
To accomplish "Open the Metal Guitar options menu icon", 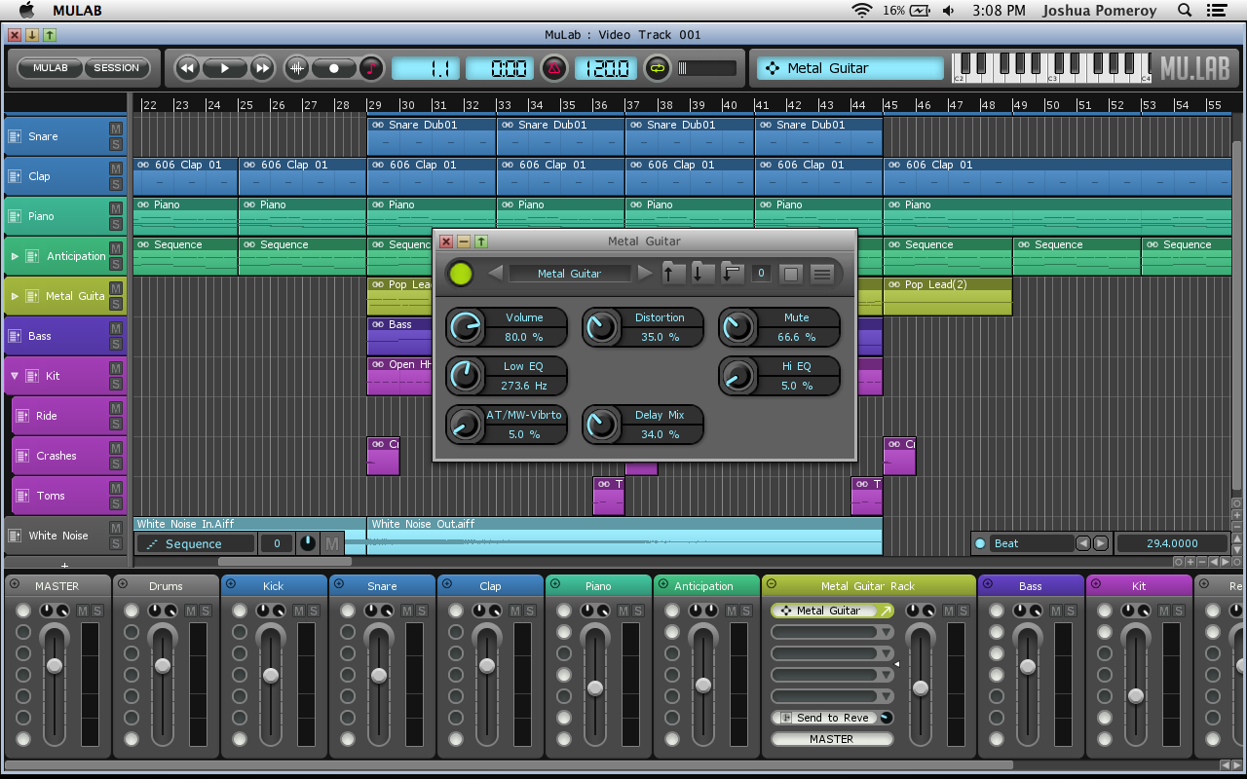I will click(x=822, y=275).
